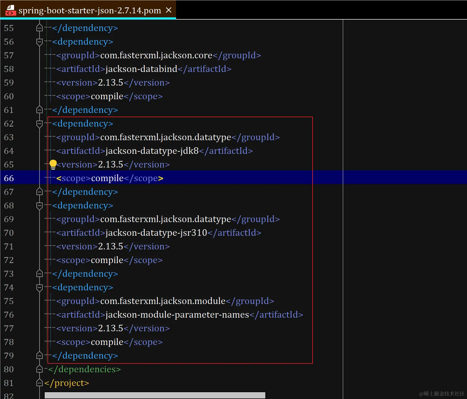Viewport: 467px width, 399px height.
Task: Click the closing </dependency> tag on line 55
Action: click(85, 28)
